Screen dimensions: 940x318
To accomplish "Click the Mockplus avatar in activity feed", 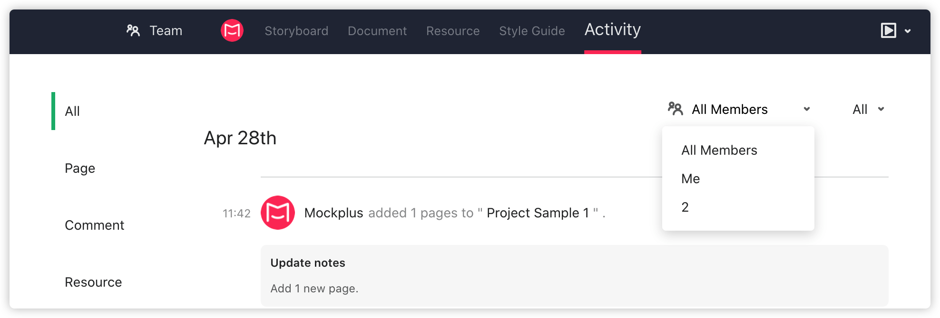I will tap(278, 213).
